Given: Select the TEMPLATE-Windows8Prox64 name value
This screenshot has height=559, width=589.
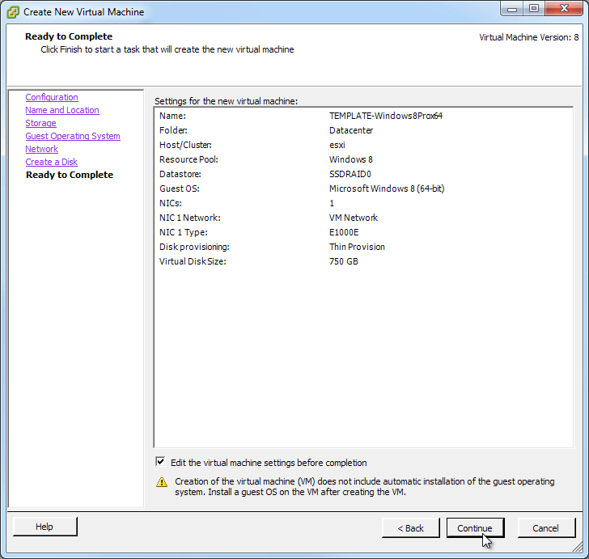Looking at the screenshot, I should (386, 116).
